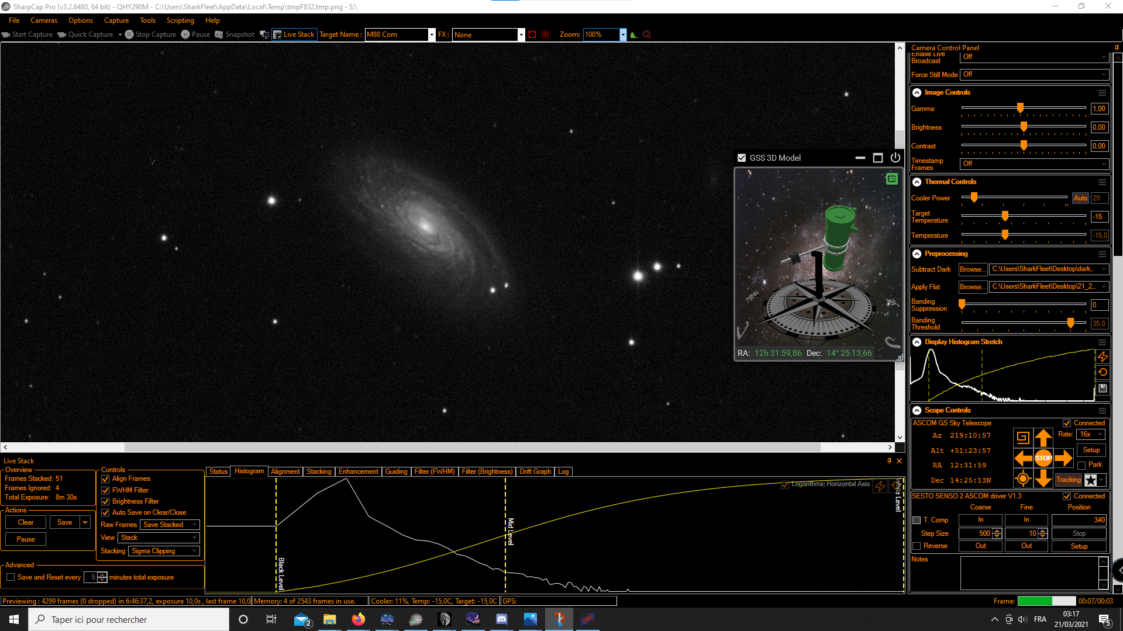
Task: Click the Gamma slider handle
Action: (1020, 108)
